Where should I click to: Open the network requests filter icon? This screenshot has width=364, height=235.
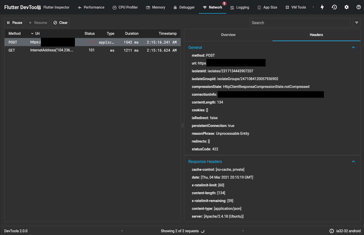pyautogui.click(x=357, y=23)
